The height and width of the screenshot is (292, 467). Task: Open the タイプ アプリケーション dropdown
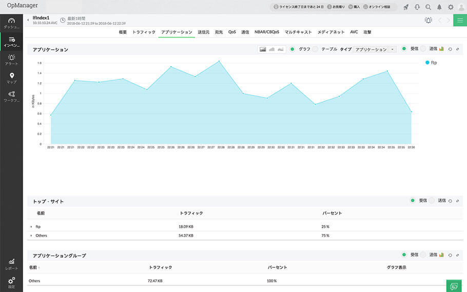(x=376, y=49)
